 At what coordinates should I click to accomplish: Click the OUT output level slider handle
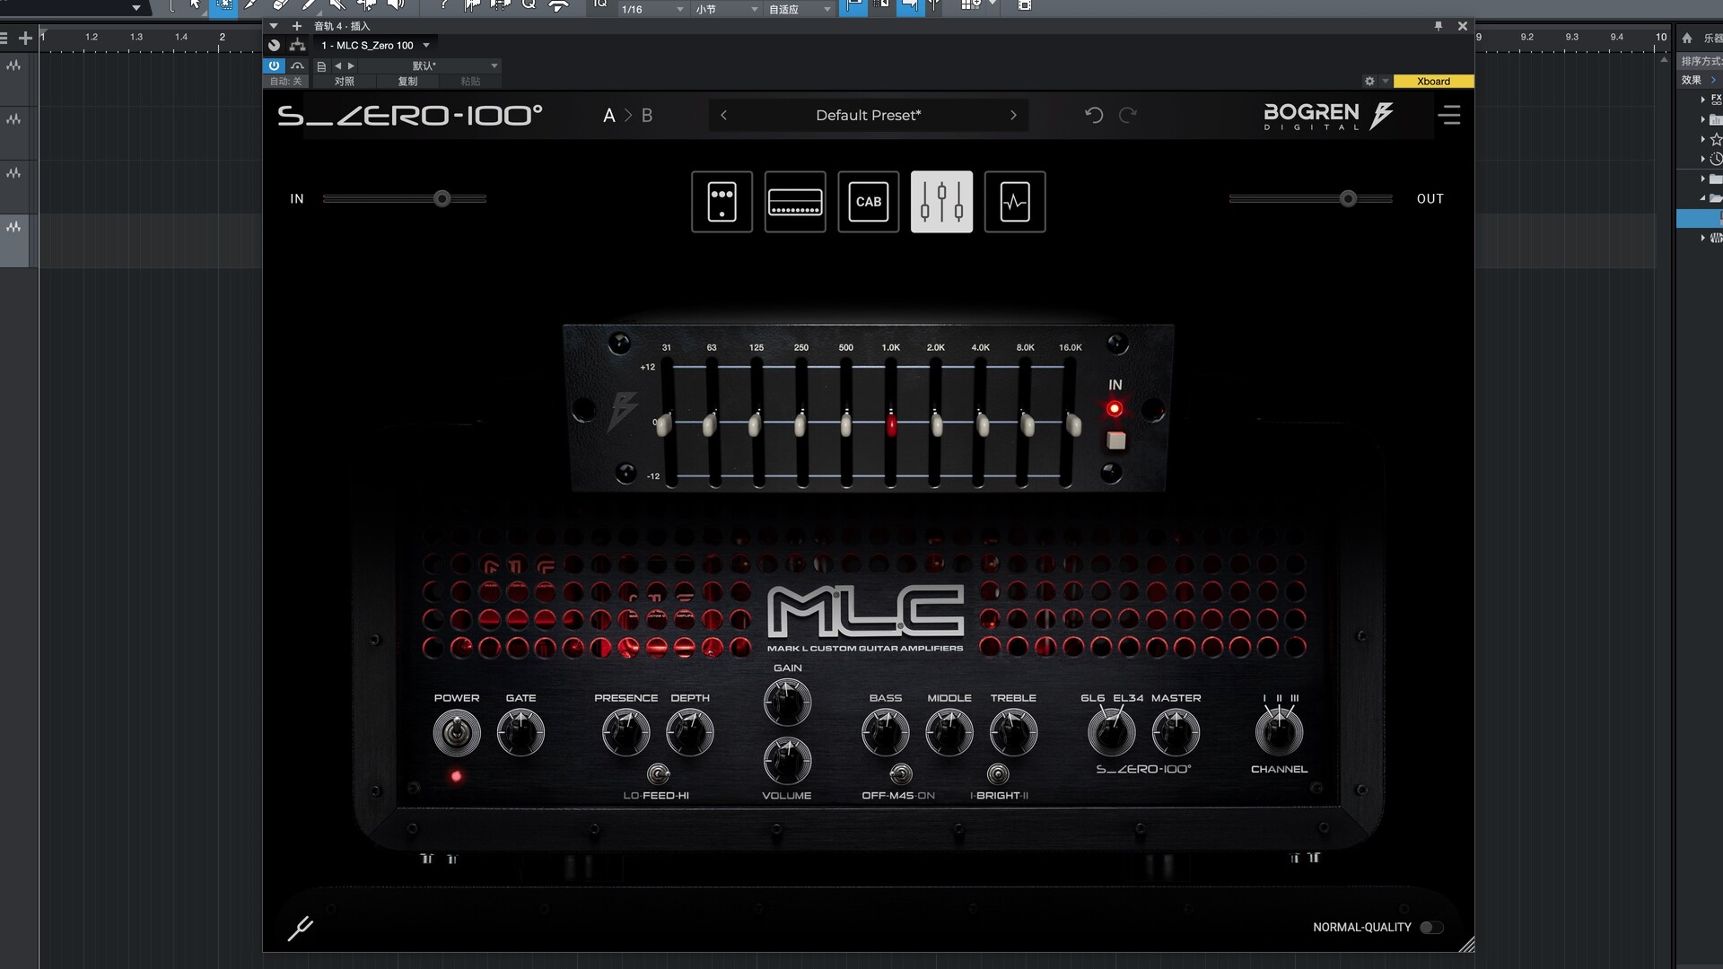click(x=1348, y=198)
